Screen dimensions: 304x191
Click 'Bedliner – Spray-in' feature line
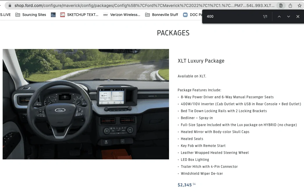(197, 118)
